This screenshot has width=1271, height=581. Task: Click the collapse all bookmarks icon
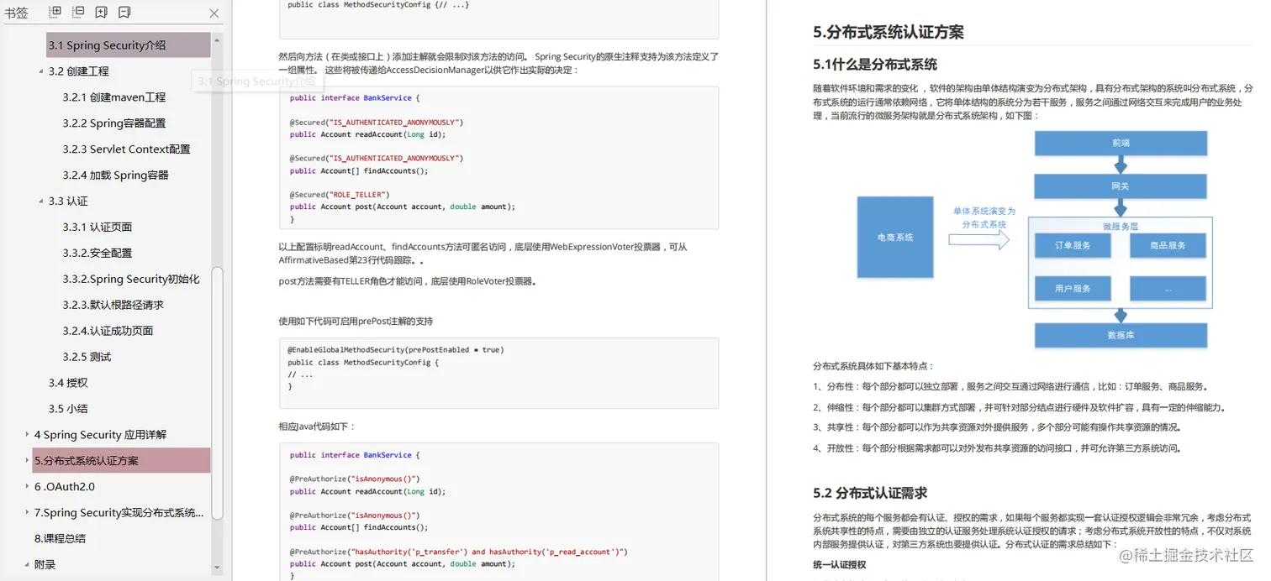[x=78, y=13]
